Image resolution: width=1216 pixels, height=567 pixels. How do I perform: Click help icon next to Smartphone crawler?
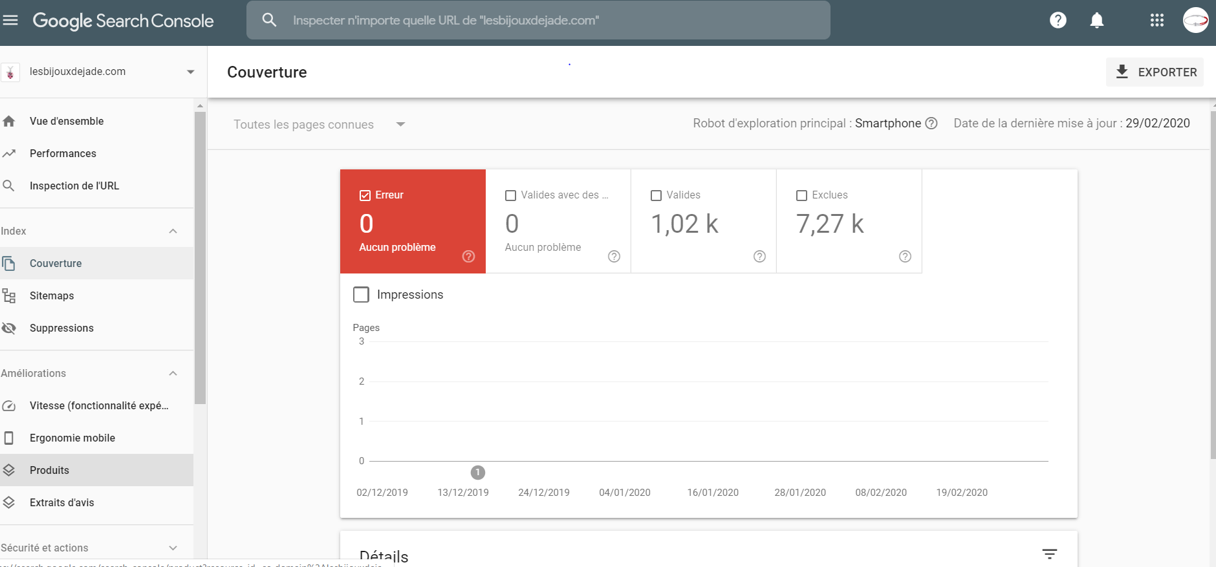click(x=931, y=123)
